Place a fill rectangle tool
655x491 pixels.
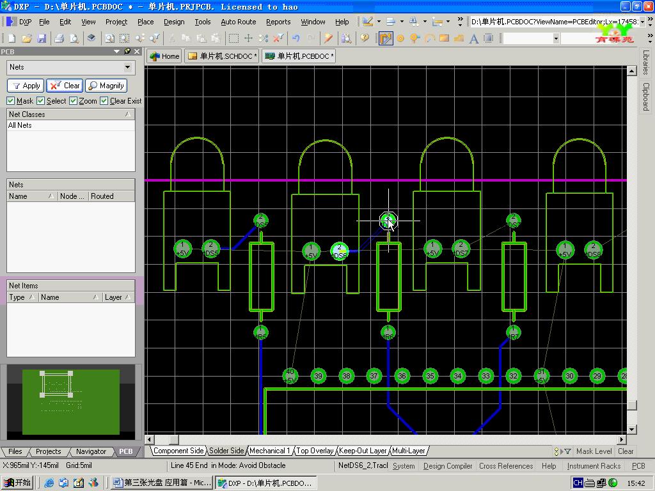444,38
